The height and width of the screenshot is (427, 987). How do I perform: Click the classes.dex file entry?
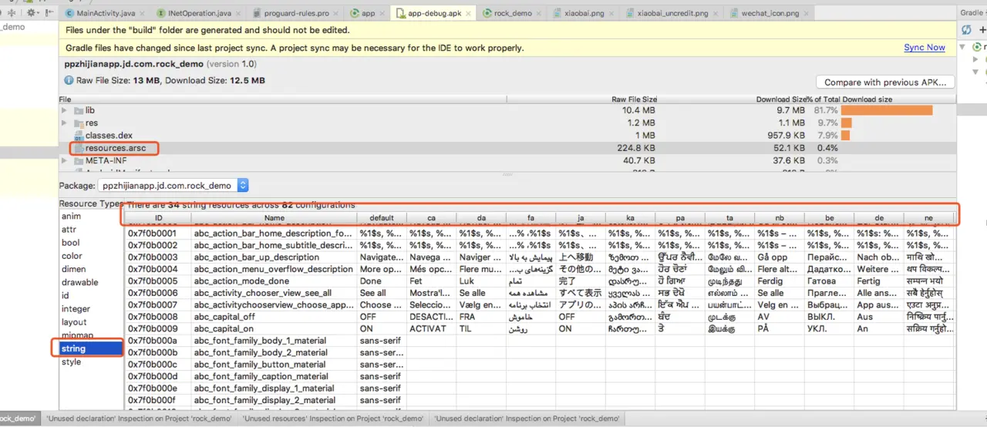(x=109, y=136)
